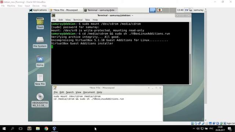This screenshot has height=132, width=235.
Task: Click the VirtualBox optical drive status icon
Action: point(196,123)
